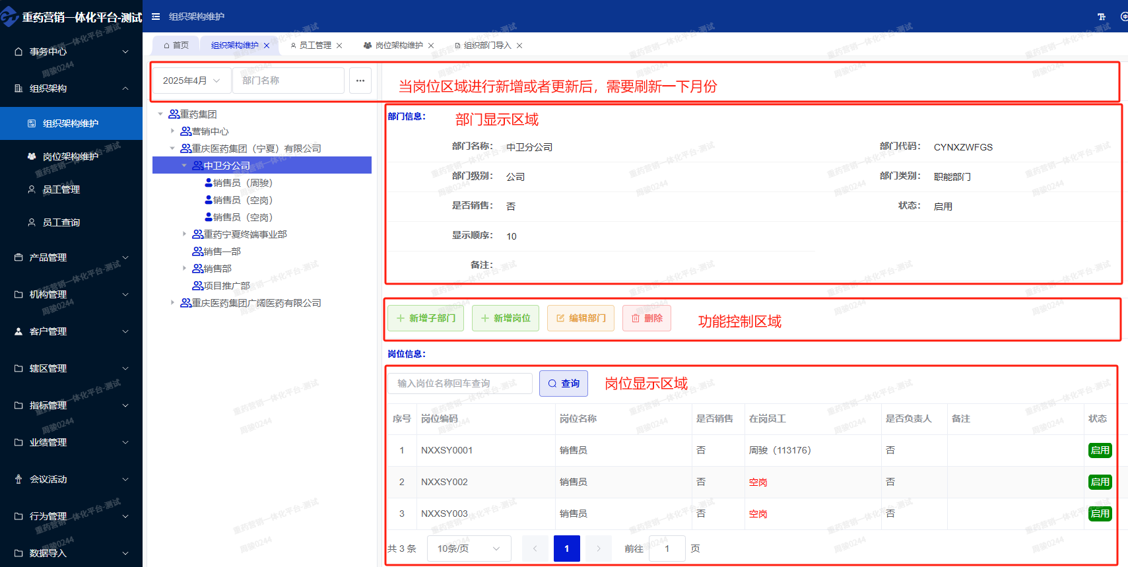Click the 编辑部门 button

[581, 318]
